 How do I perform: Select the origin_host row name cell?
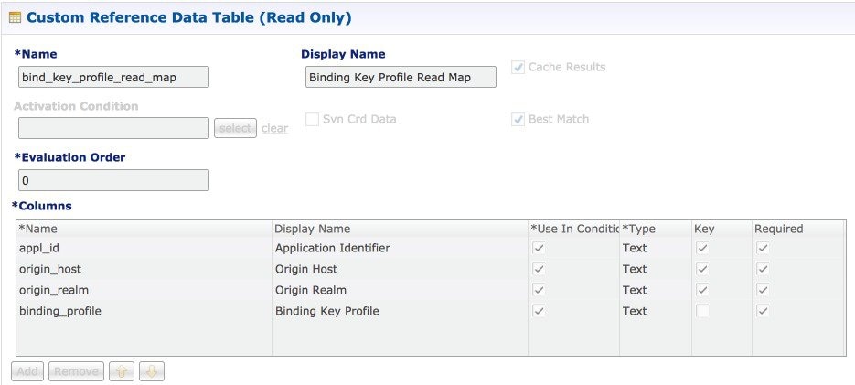144,270
